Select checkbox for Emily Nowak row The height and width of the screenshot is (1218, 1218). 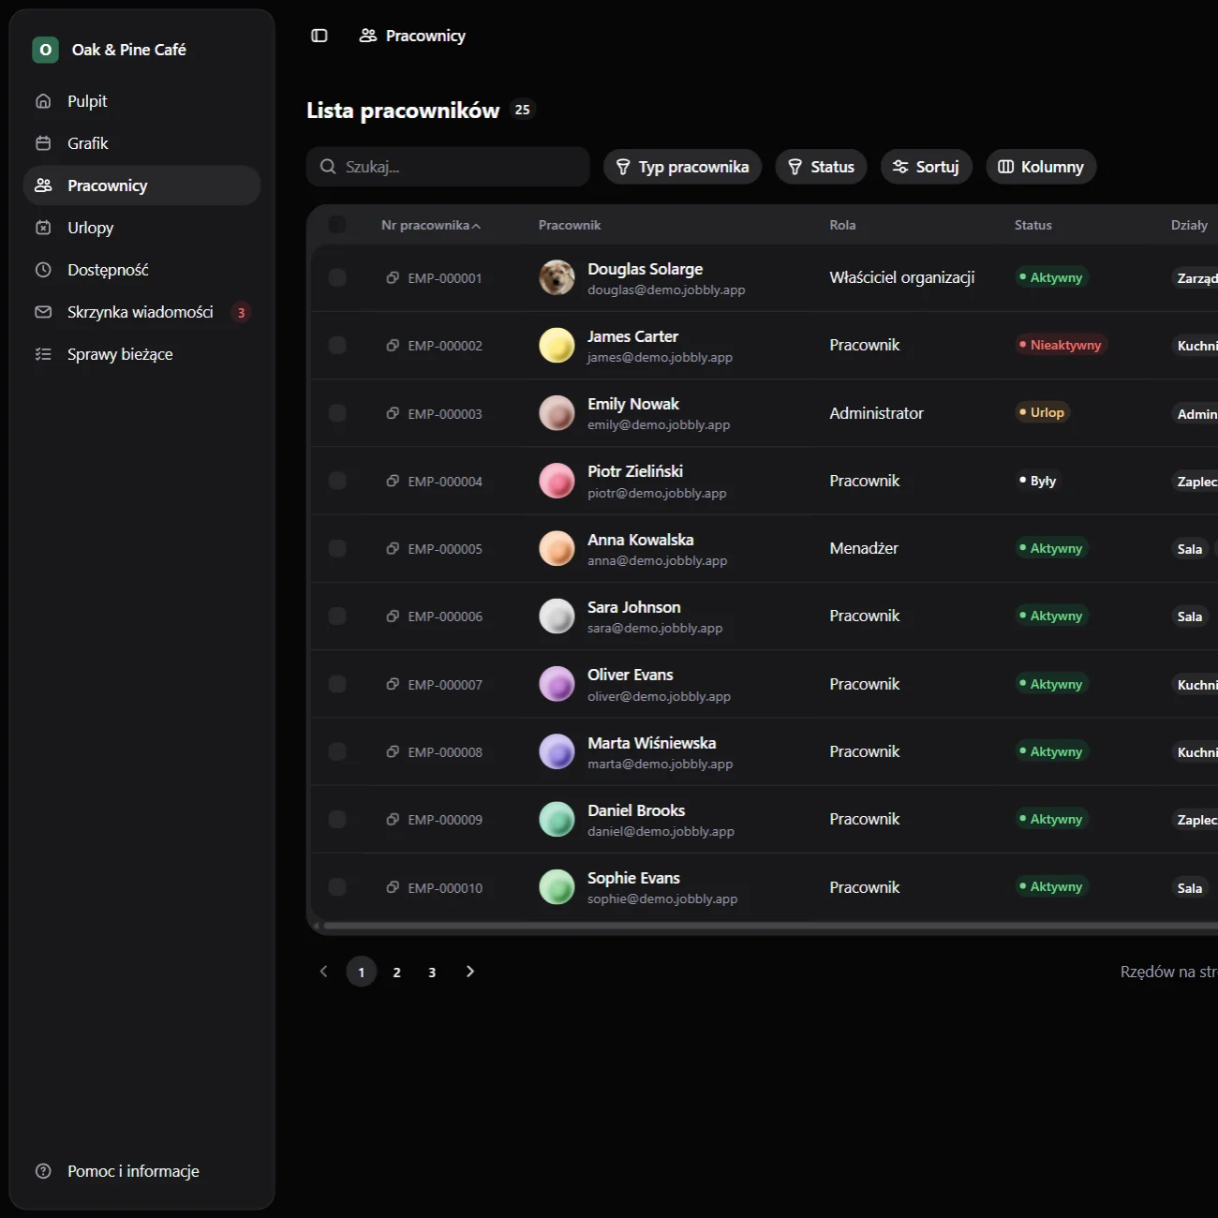[x=337, y=413]
